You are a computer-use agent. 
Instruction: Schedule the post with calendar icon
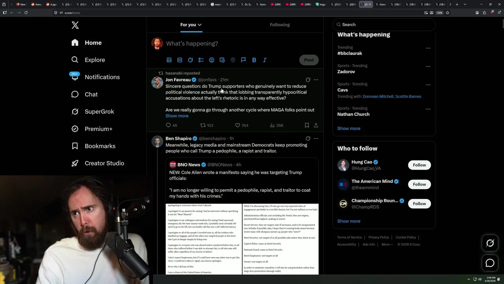pyautogui.click(x=222, y=60)
